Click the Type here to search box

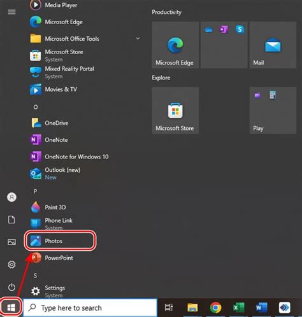click(90, 307)
